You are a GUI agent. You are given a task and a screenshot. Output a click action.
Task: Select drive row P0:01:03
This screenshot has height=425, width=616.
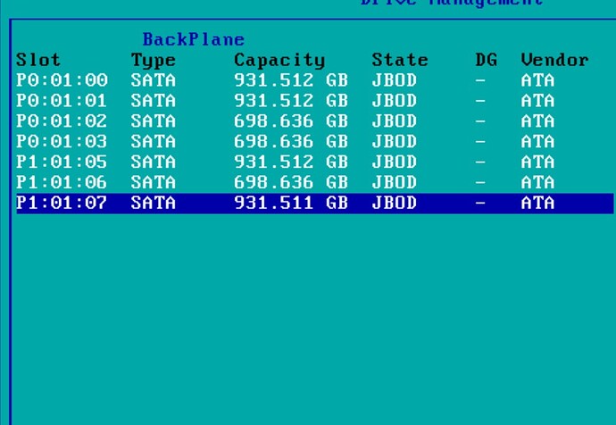[x=315, y=142]
